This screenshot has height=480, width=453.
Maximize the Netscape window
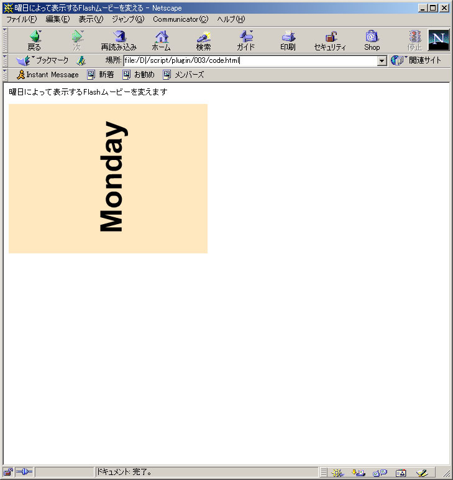(x=433, y=8)
